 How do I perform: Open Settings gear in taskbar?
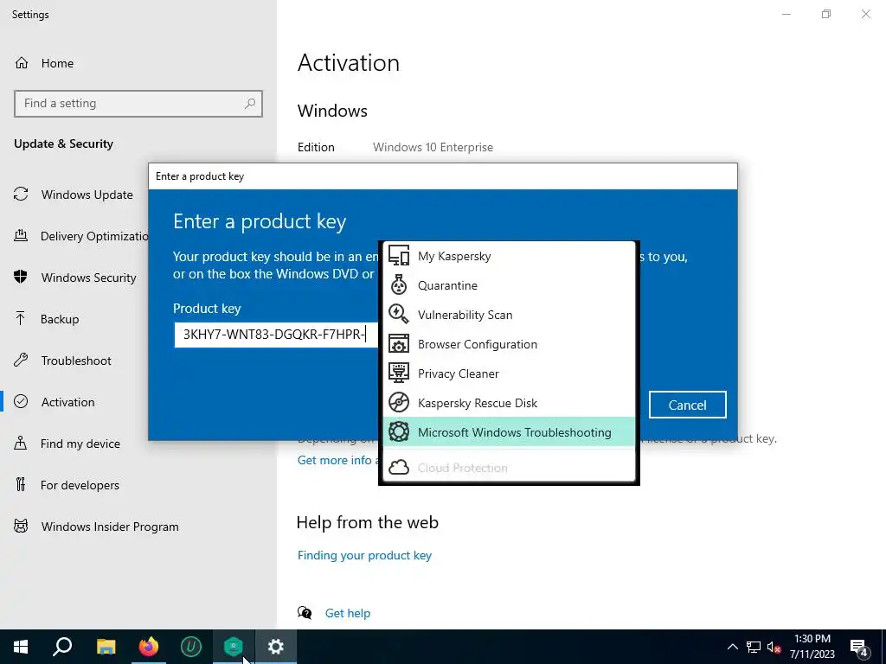coord(276,647)
